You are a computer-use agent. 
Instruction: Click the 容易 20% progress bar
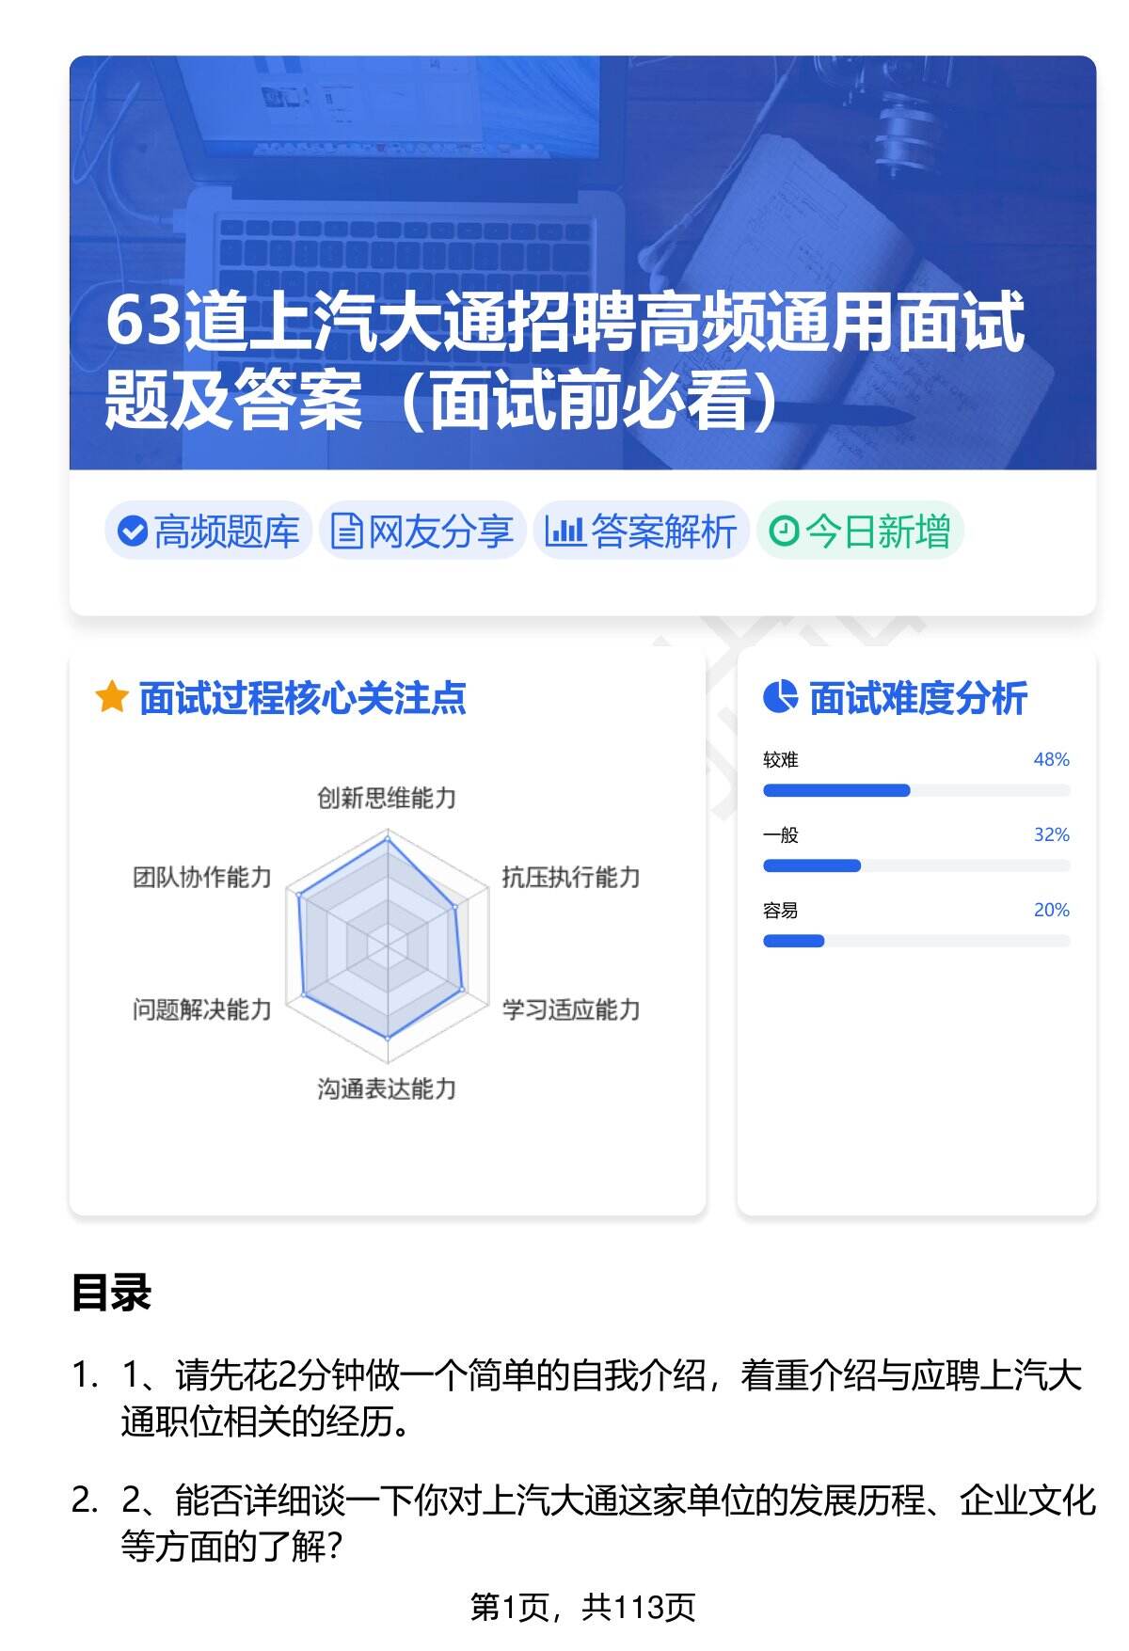coord(915,941)
